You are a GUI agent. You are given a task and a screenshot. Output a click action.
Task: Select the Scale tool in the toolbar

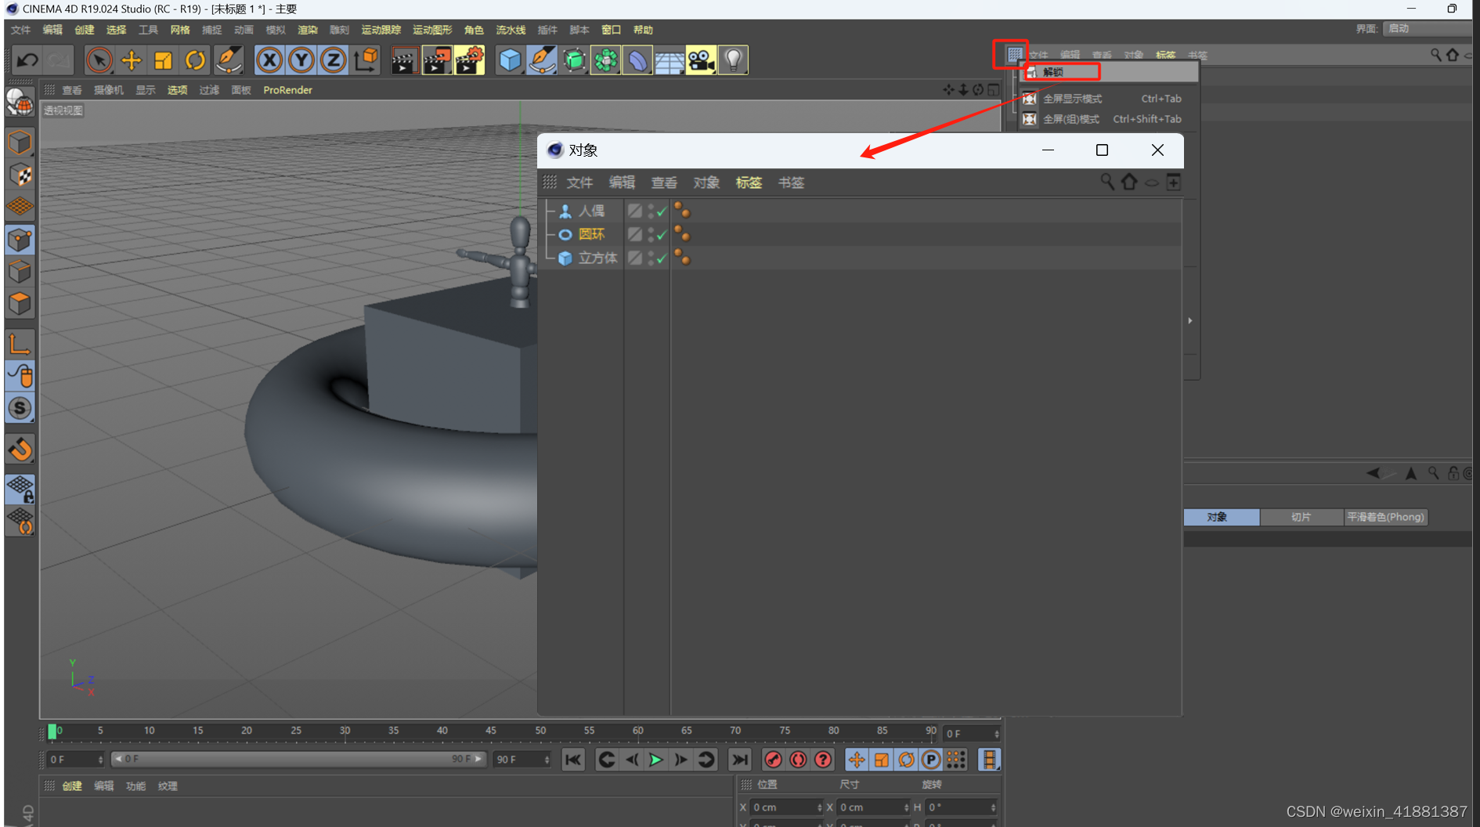click(162, 60)
